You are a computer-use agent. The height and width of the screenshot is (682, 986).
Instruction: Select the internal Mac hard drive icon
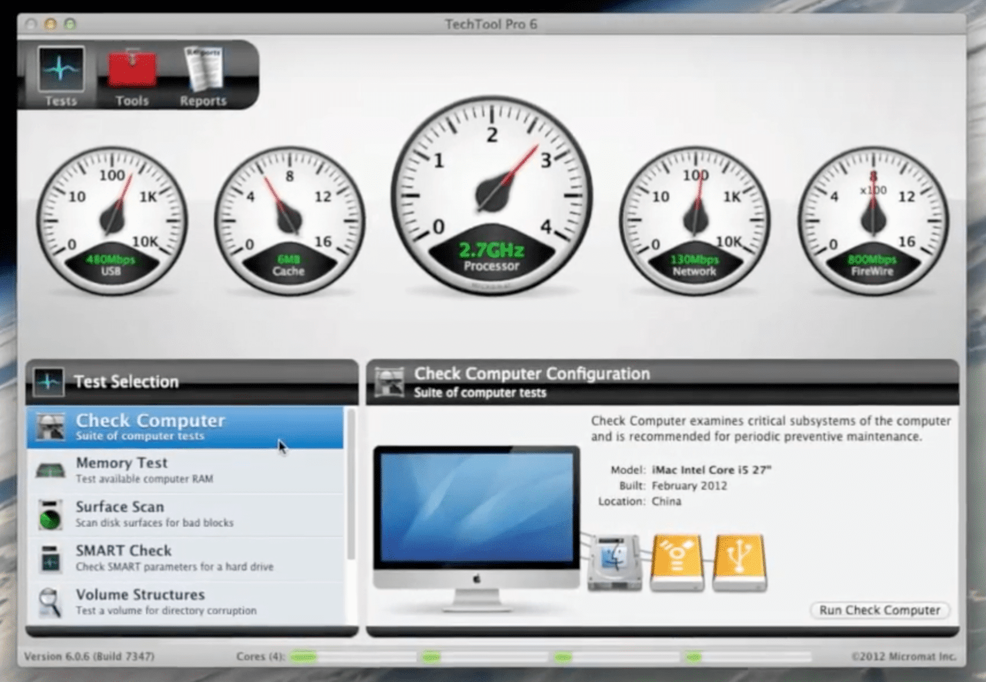[x=615, y=562]
